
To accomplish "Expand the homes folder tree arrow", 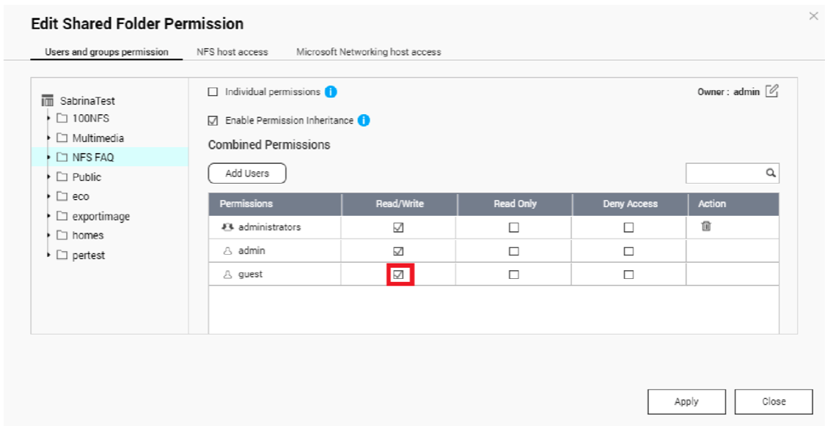I will (48, 235).
